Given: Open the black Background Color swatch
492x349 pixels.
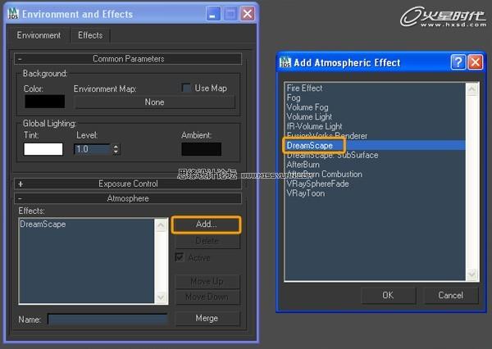Looking at the screenshot, I should point(43,102).
